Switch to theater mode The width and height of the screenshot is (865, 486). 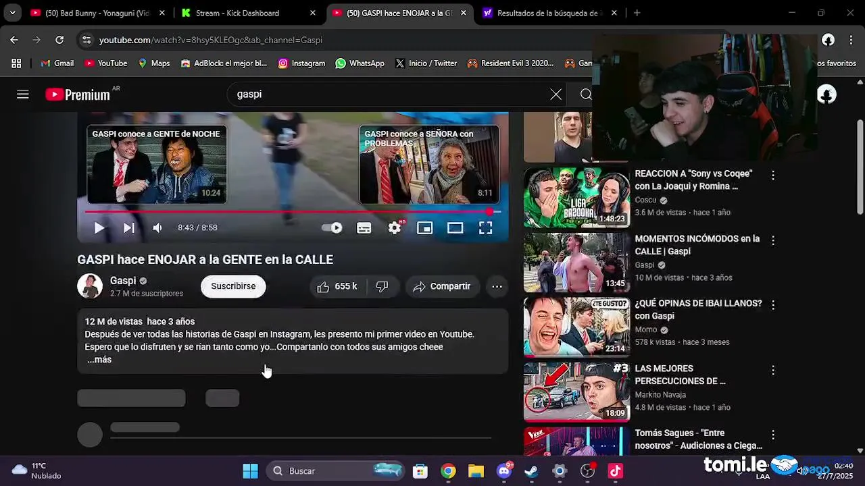tap(455, 228)
